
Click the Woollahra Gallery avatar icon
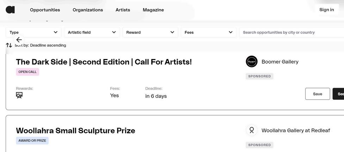[x=251, y=130]
